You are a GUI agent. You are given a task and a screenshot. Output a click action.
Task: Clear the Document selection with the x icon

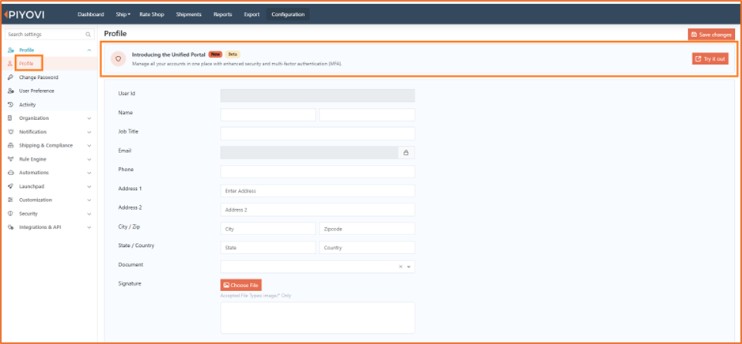400,267
